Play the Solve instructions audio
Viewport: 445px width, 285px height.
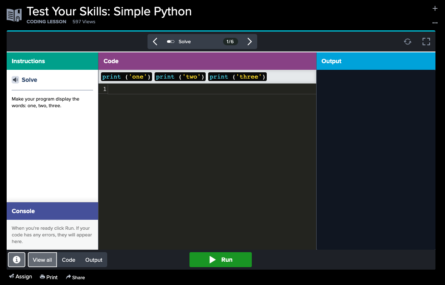[15, 80]
